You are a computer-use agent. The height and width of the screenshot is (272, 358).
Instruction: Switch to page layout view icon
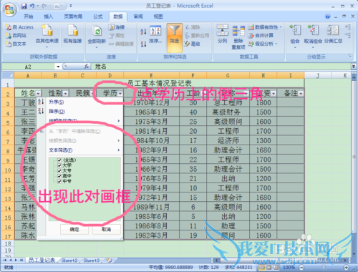pyautogui.click(x=268, y=267)
